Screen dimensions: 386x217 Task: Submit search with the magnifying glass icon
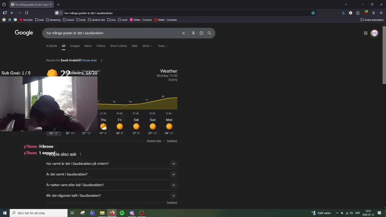tap(209, 33)
